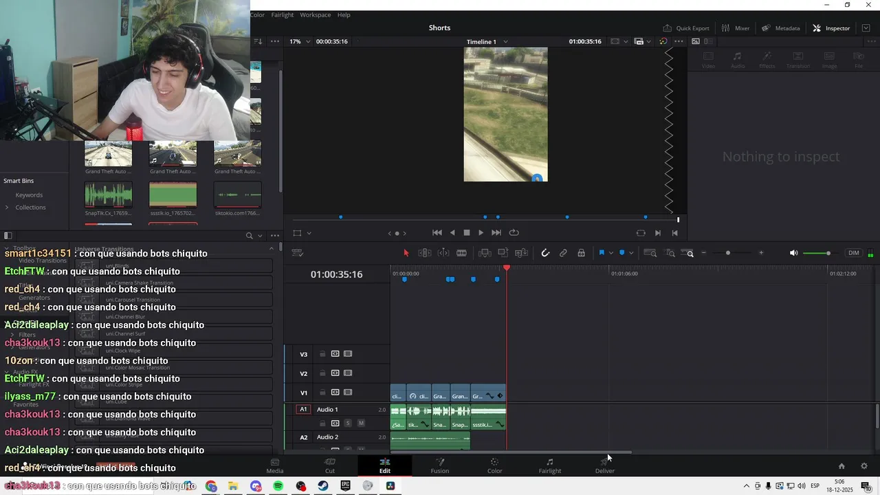Screen dimensions: 880x495
Task: Zoom in timeline with plus button
Action: [761, 253]
